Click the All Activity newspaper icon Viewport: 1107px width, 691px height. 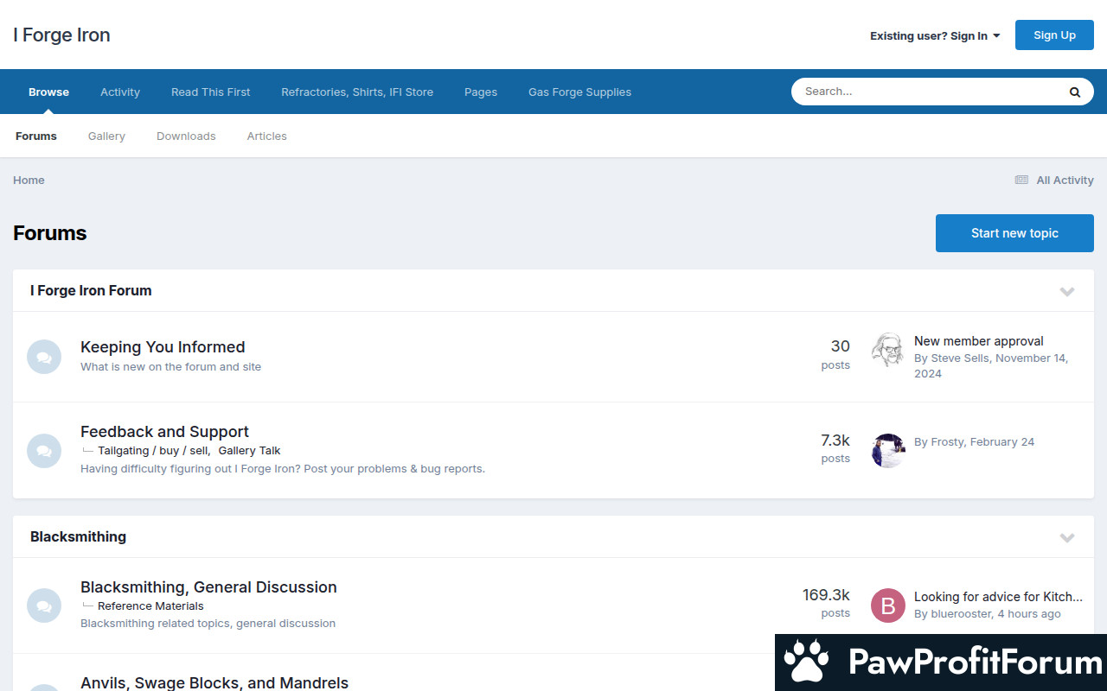1021,181
